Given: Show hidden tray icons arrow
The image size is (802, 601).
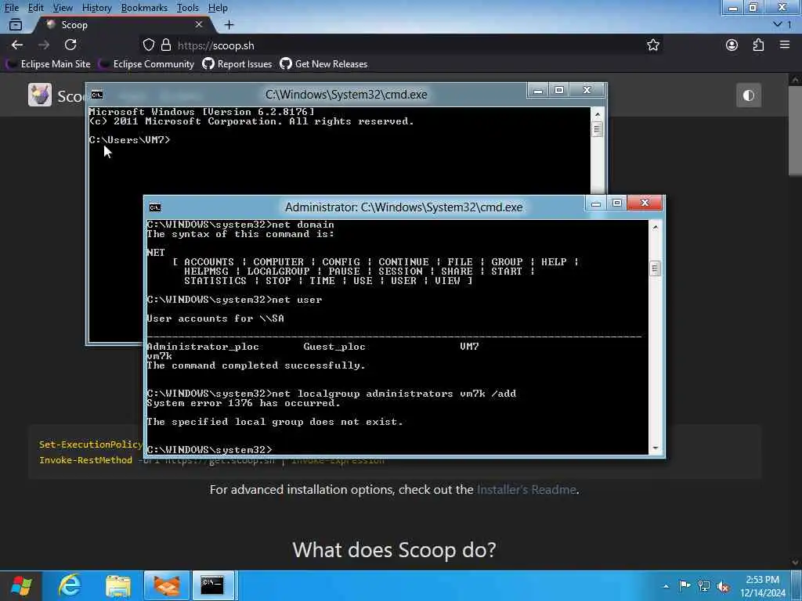Looking at the screenshot, I should pos(666,586).
